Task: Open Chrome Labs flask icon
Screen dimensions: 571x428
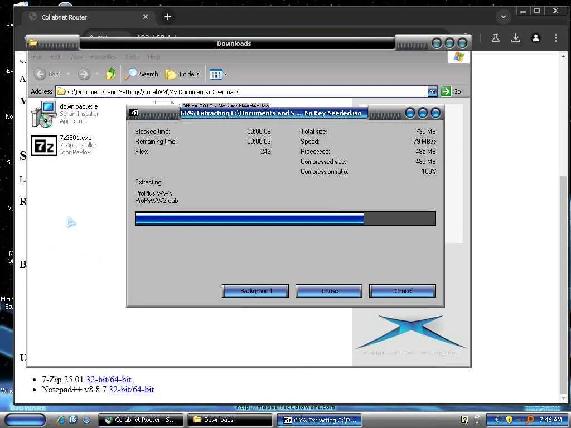Action: pyautogui.click(x=496, y=38)
